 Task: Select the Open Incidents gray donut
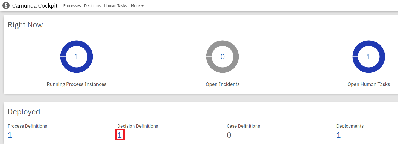(223, 57)
